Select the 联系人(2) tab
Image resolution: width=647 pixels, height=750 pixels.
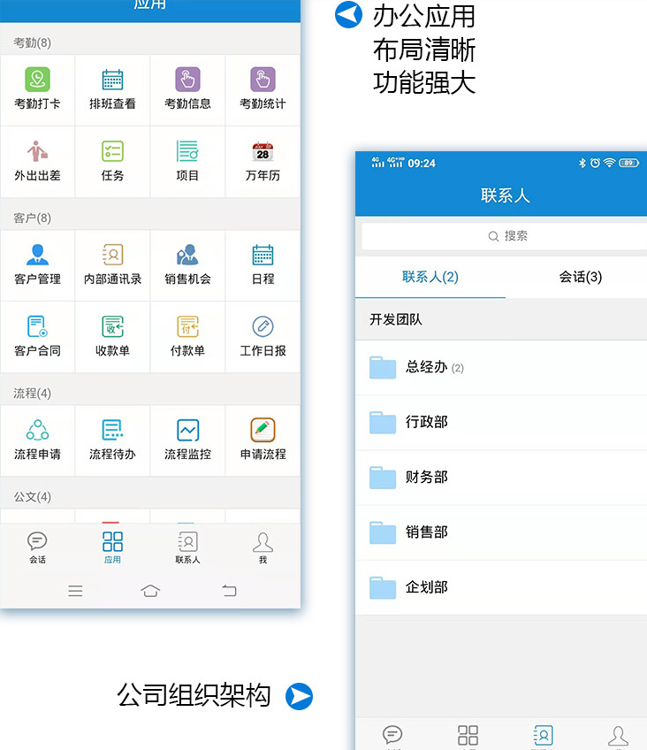coord(430,277)
